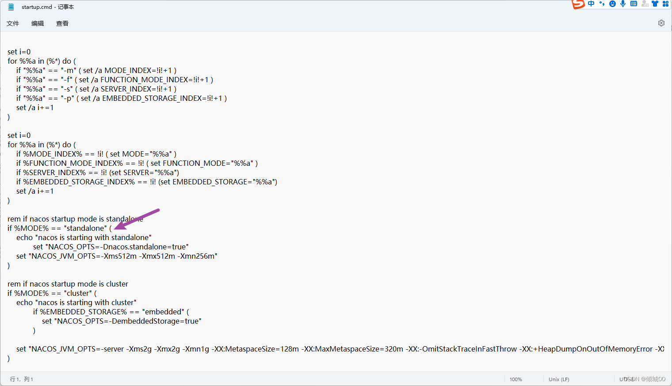Click the Unix (LF) line ending indicator

(559, 379)
